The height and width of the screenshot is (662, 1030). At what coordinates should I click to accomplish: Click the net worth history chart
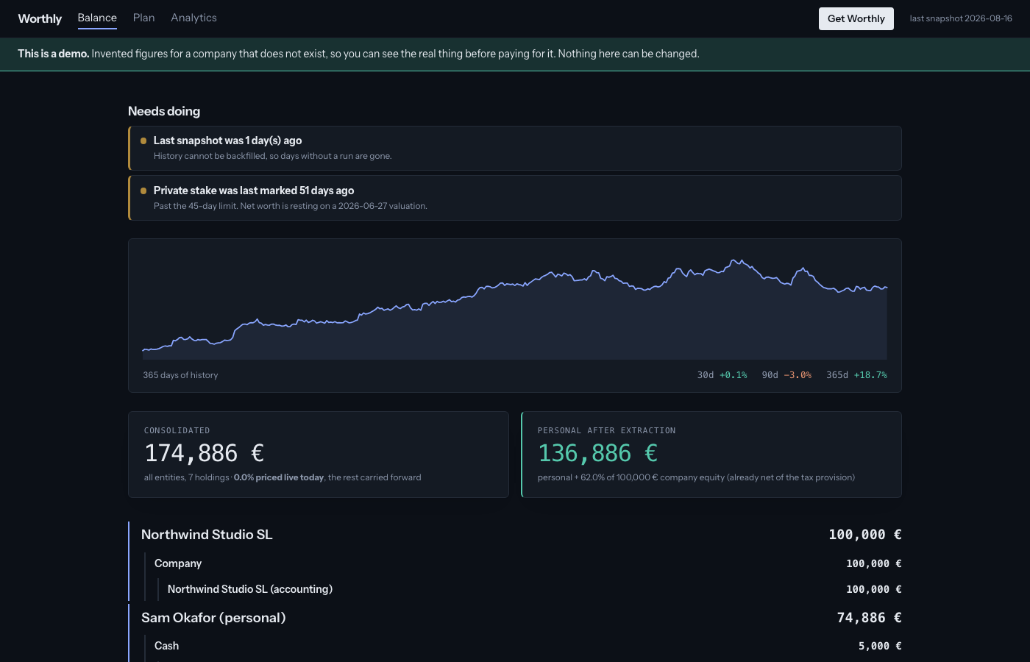click(515, 309)
